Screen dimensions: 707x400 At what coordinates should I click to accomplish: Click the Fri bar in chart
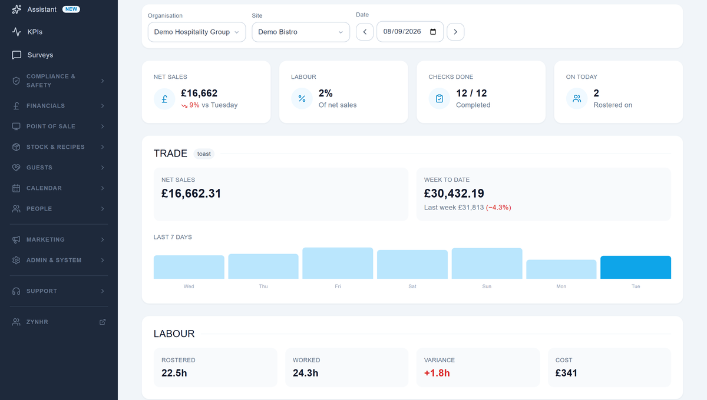pyautogui.click(x=338, y=263)
